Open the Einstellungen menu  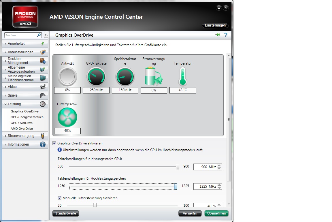pos(215,25)
